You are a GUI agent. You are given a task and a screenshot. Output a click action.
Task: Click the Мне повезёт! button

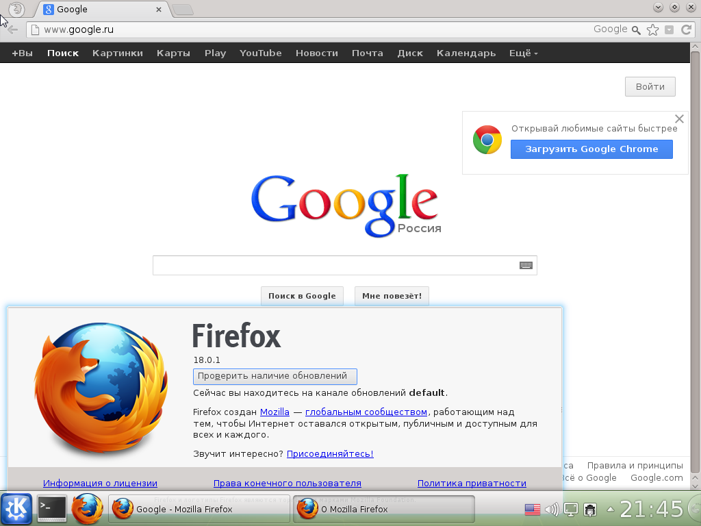click(392, 296)
